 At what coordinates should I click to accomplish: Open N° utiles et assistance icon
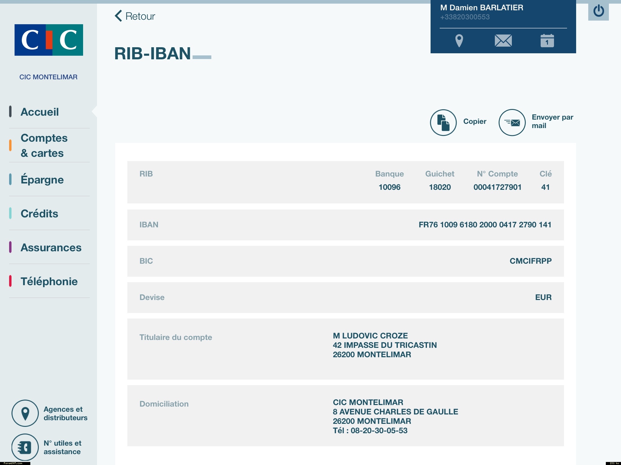pos(25,447)
